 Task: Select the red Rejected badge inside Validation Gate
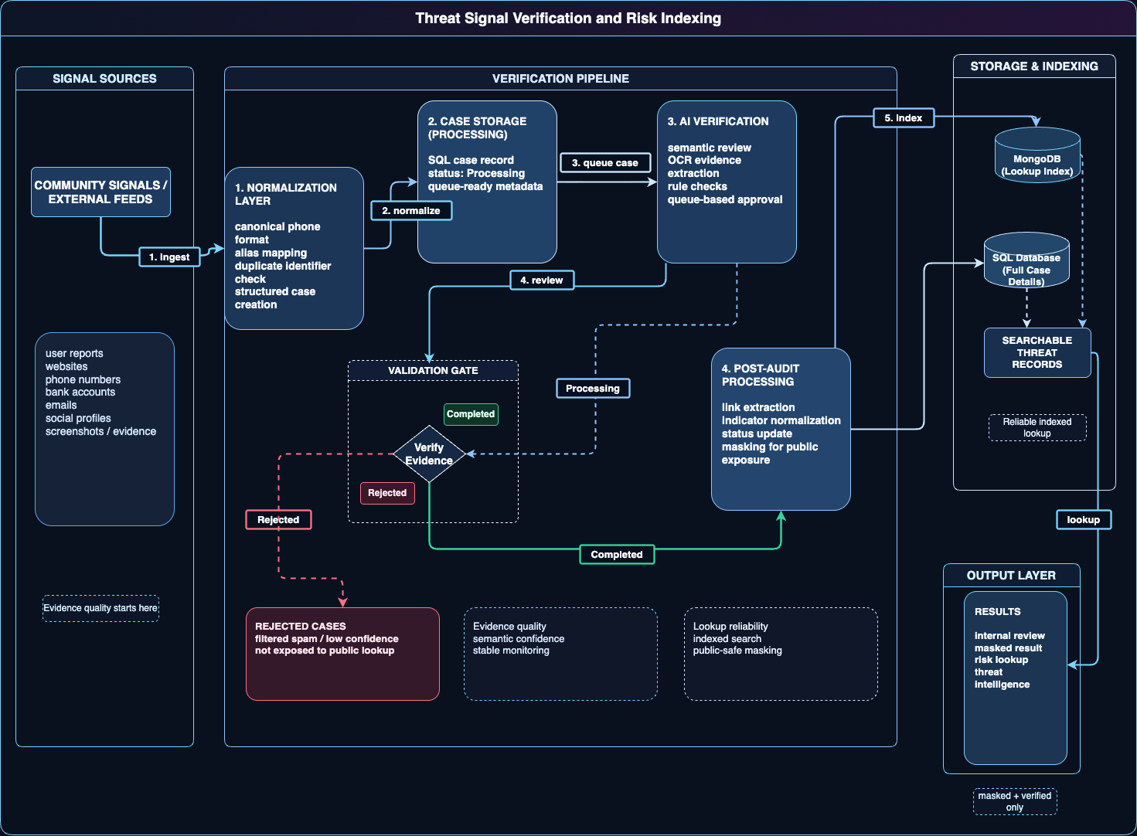[x=387, y=493]
